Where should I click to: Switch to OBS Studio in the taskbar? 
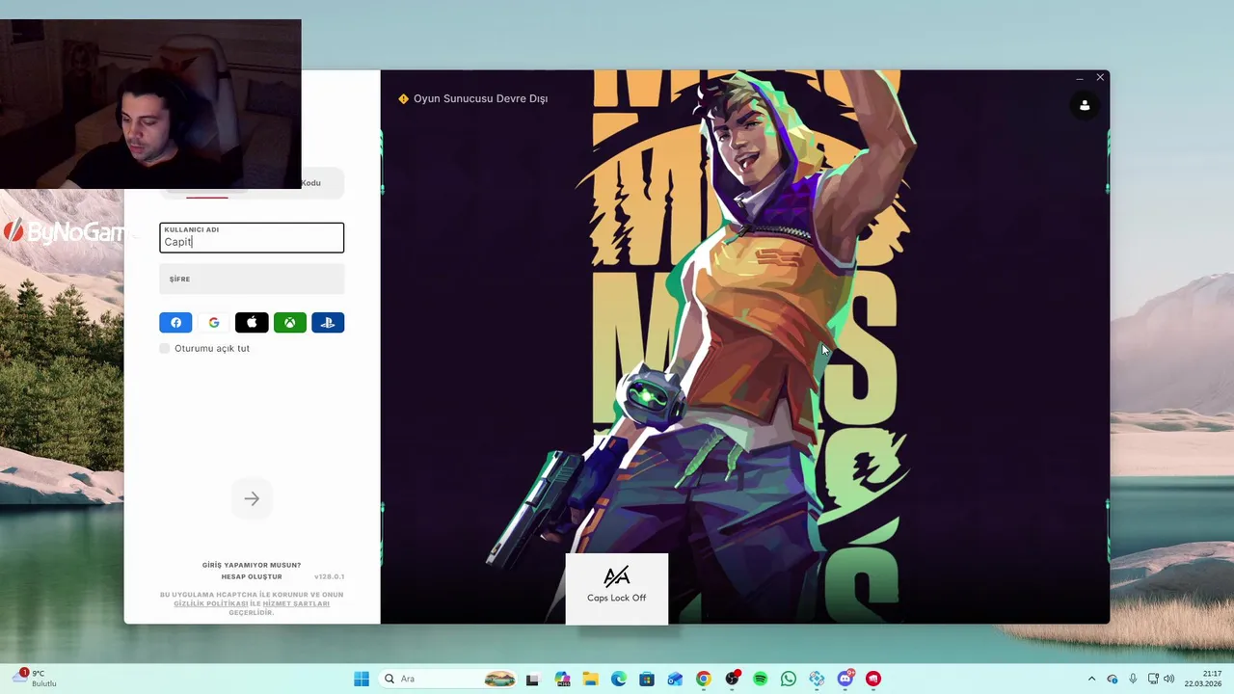pos(732,679)
